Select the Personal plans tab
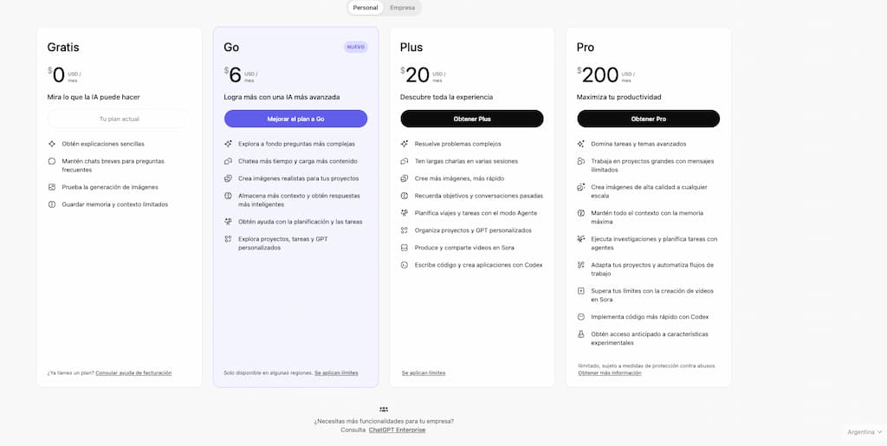Viewport: 887px width, 446px height. pos(365,8)
